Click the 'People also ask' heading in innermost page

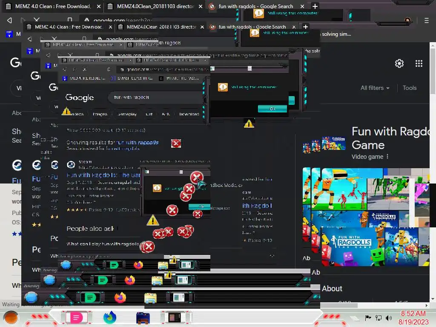[x=90, y=229]
